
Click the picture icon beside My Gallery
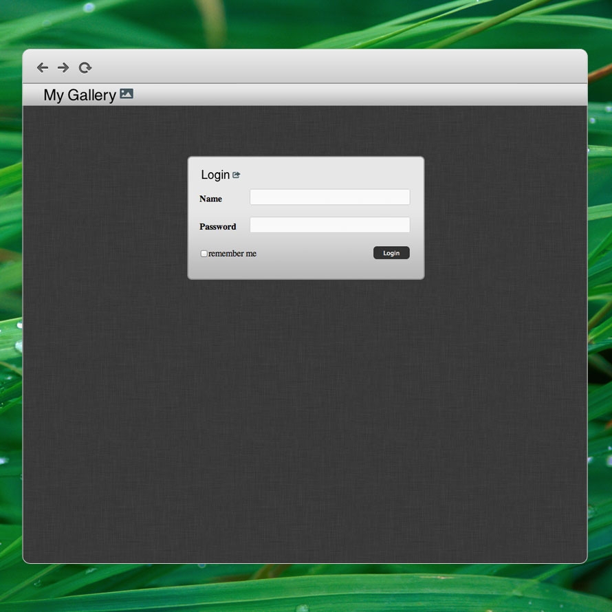point(127,94)
